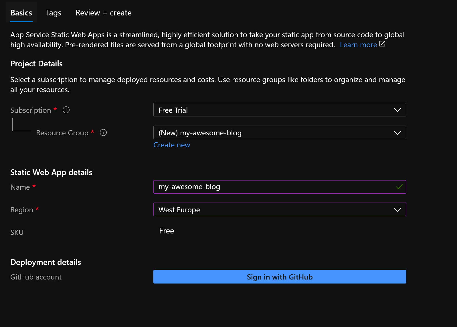Open the Learn more link

(x=358, y=45)
